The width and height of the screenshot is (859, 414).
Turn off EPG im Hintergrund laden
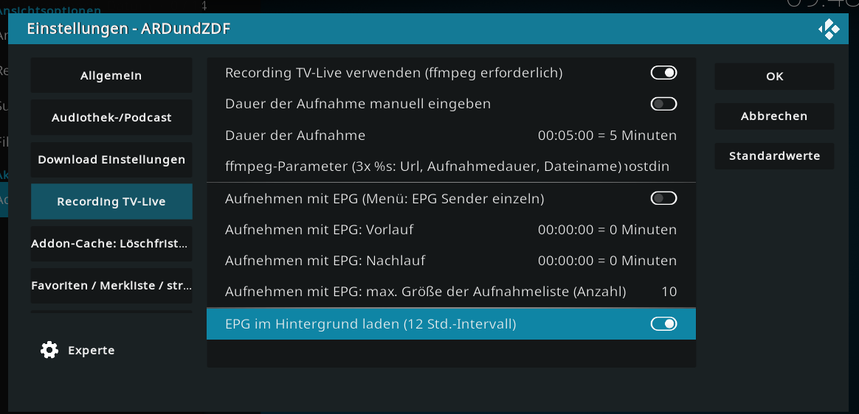tap(663, 324)
